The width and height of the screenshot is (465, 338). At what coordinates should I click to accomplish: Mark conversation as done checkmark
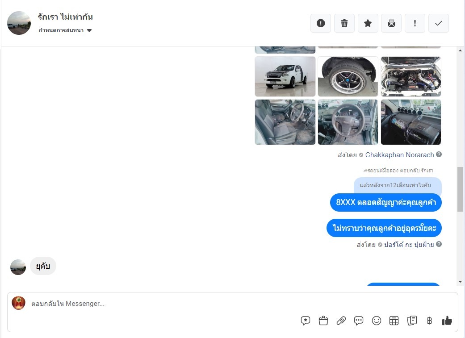coord(439,23)
